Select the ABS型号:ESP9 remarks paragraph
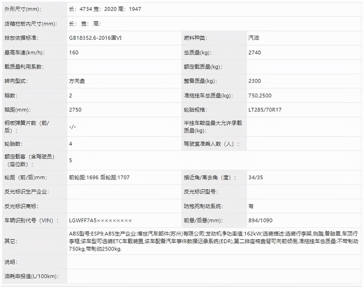 click(x=213, y=241)
